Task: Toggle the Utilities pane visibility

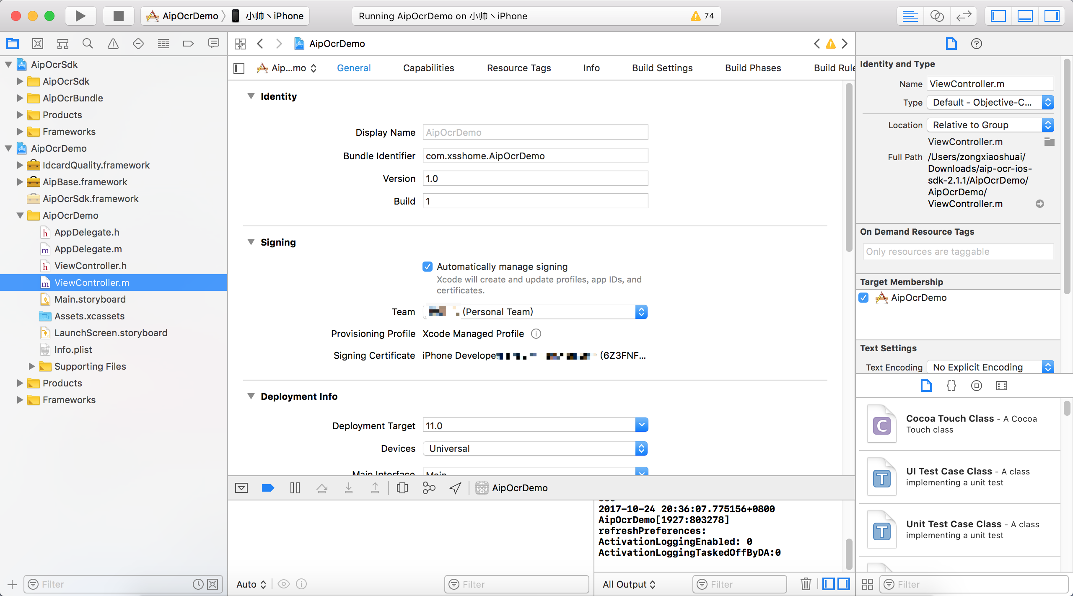Action: pos(1052,16)
